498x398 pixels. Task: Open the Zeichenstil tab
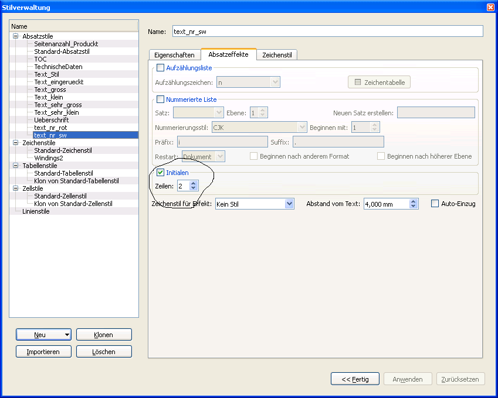click(277, 55)
